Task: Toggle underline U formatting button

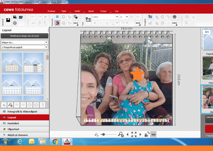Action: click(x=107, y=23)
